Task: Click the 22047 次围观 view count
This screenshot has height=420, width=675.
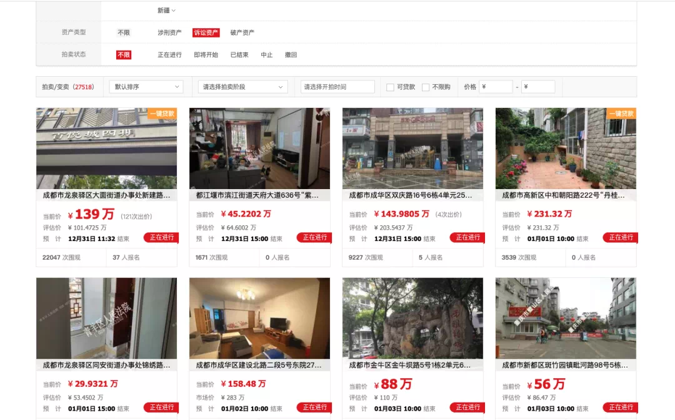Action: pyautogui.click(x=61, y=258)
